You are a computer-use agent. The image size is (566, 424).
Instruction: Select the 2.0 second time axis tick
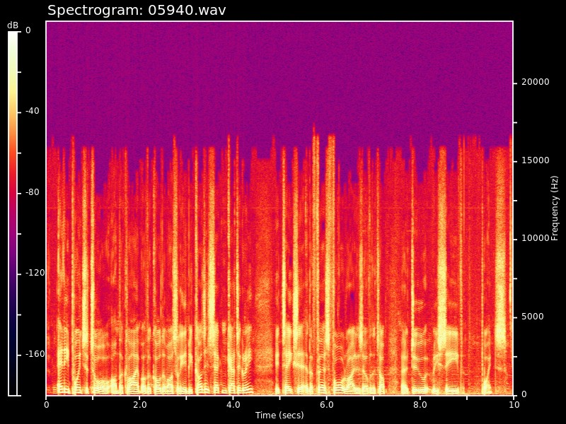(140, 405)
